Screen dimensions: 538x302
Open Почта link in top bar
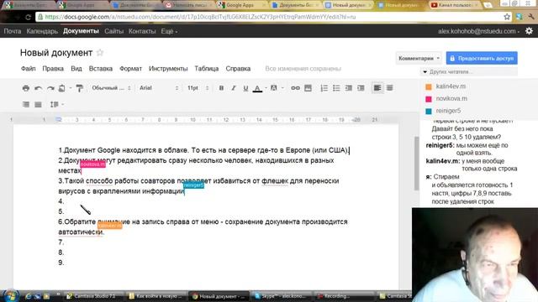pyautogui.click(x=13, y=31)
